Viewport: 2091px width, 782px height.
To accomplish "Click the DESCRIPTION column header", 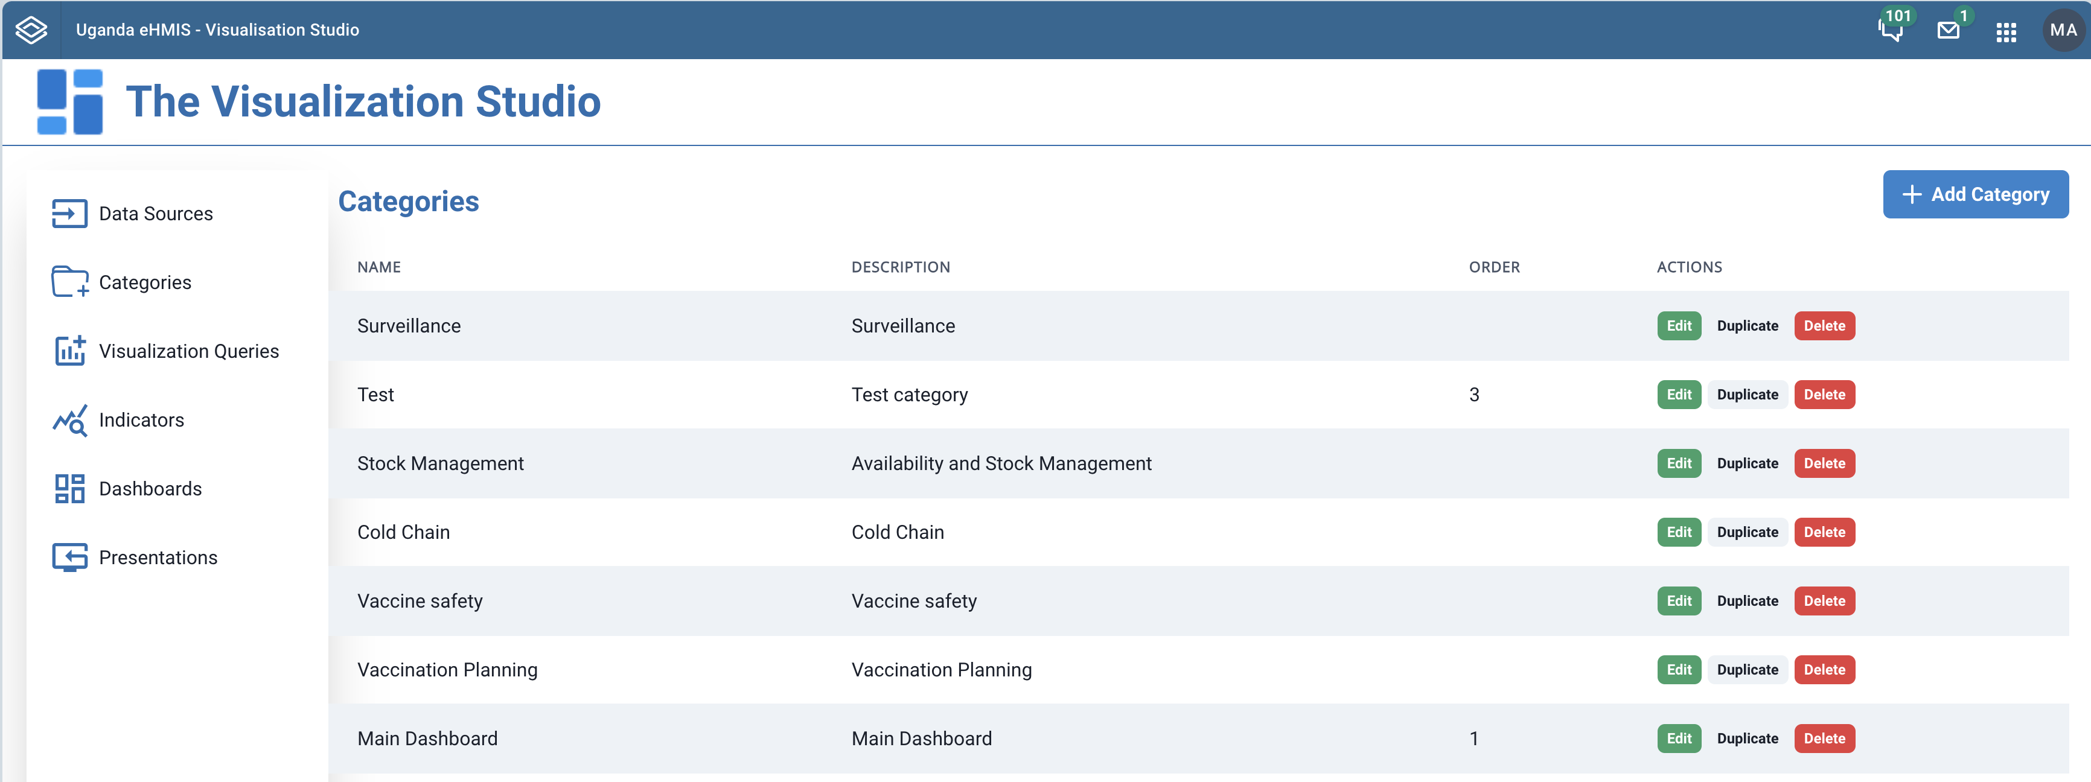I will point(900,267).
